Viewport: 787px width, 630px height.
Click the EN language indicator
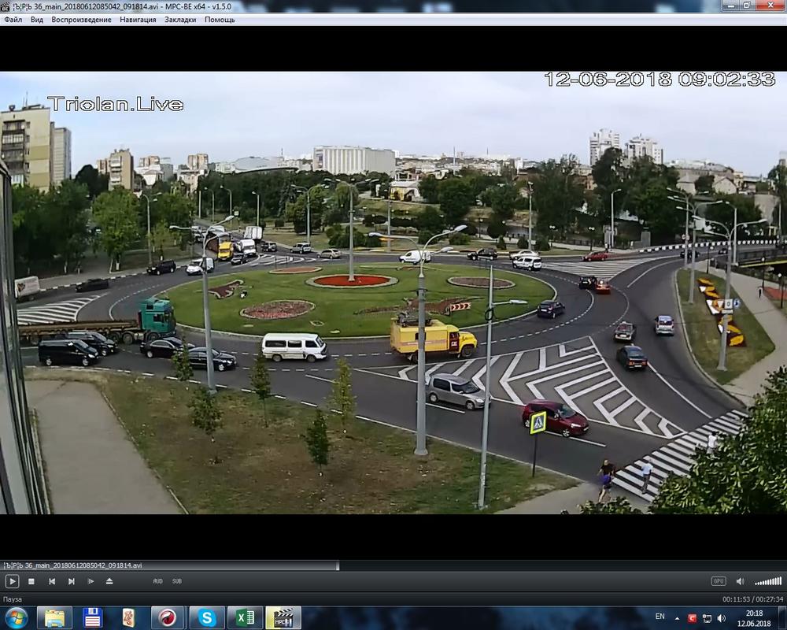pos(660,617)
